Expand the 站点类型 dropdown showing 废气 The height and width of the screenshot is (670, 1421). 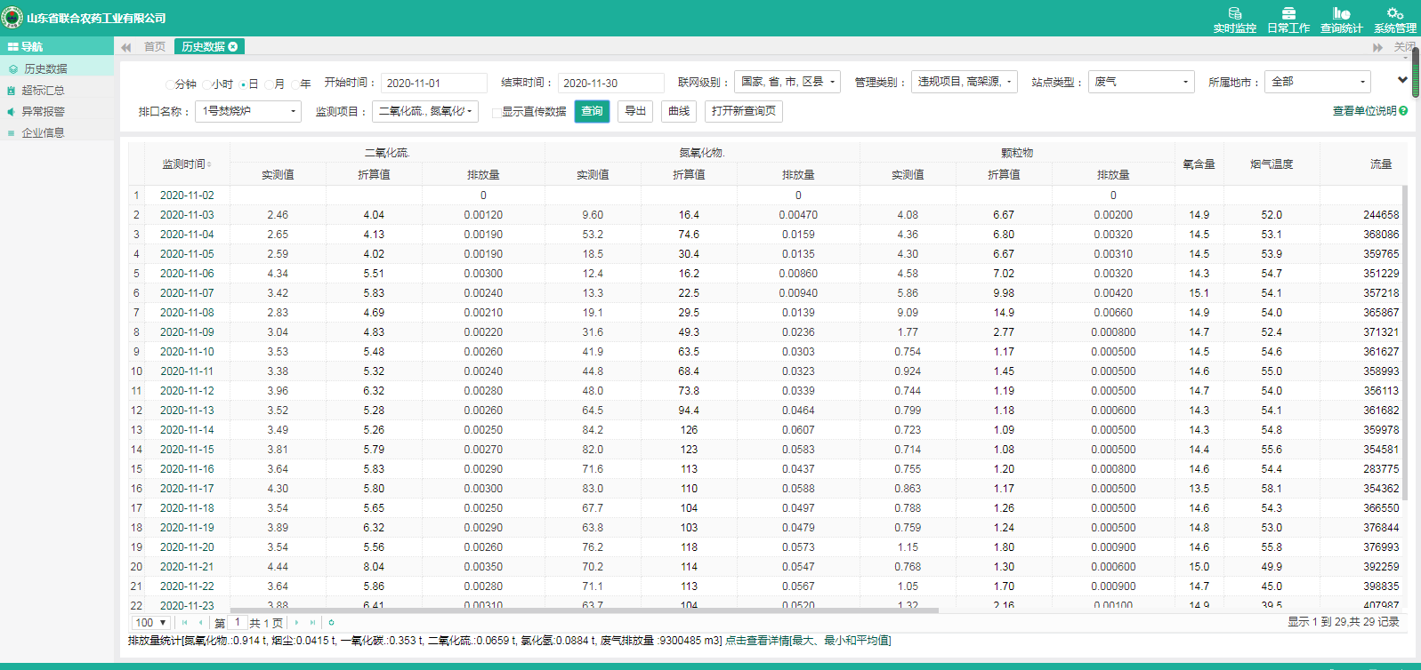1141,82
